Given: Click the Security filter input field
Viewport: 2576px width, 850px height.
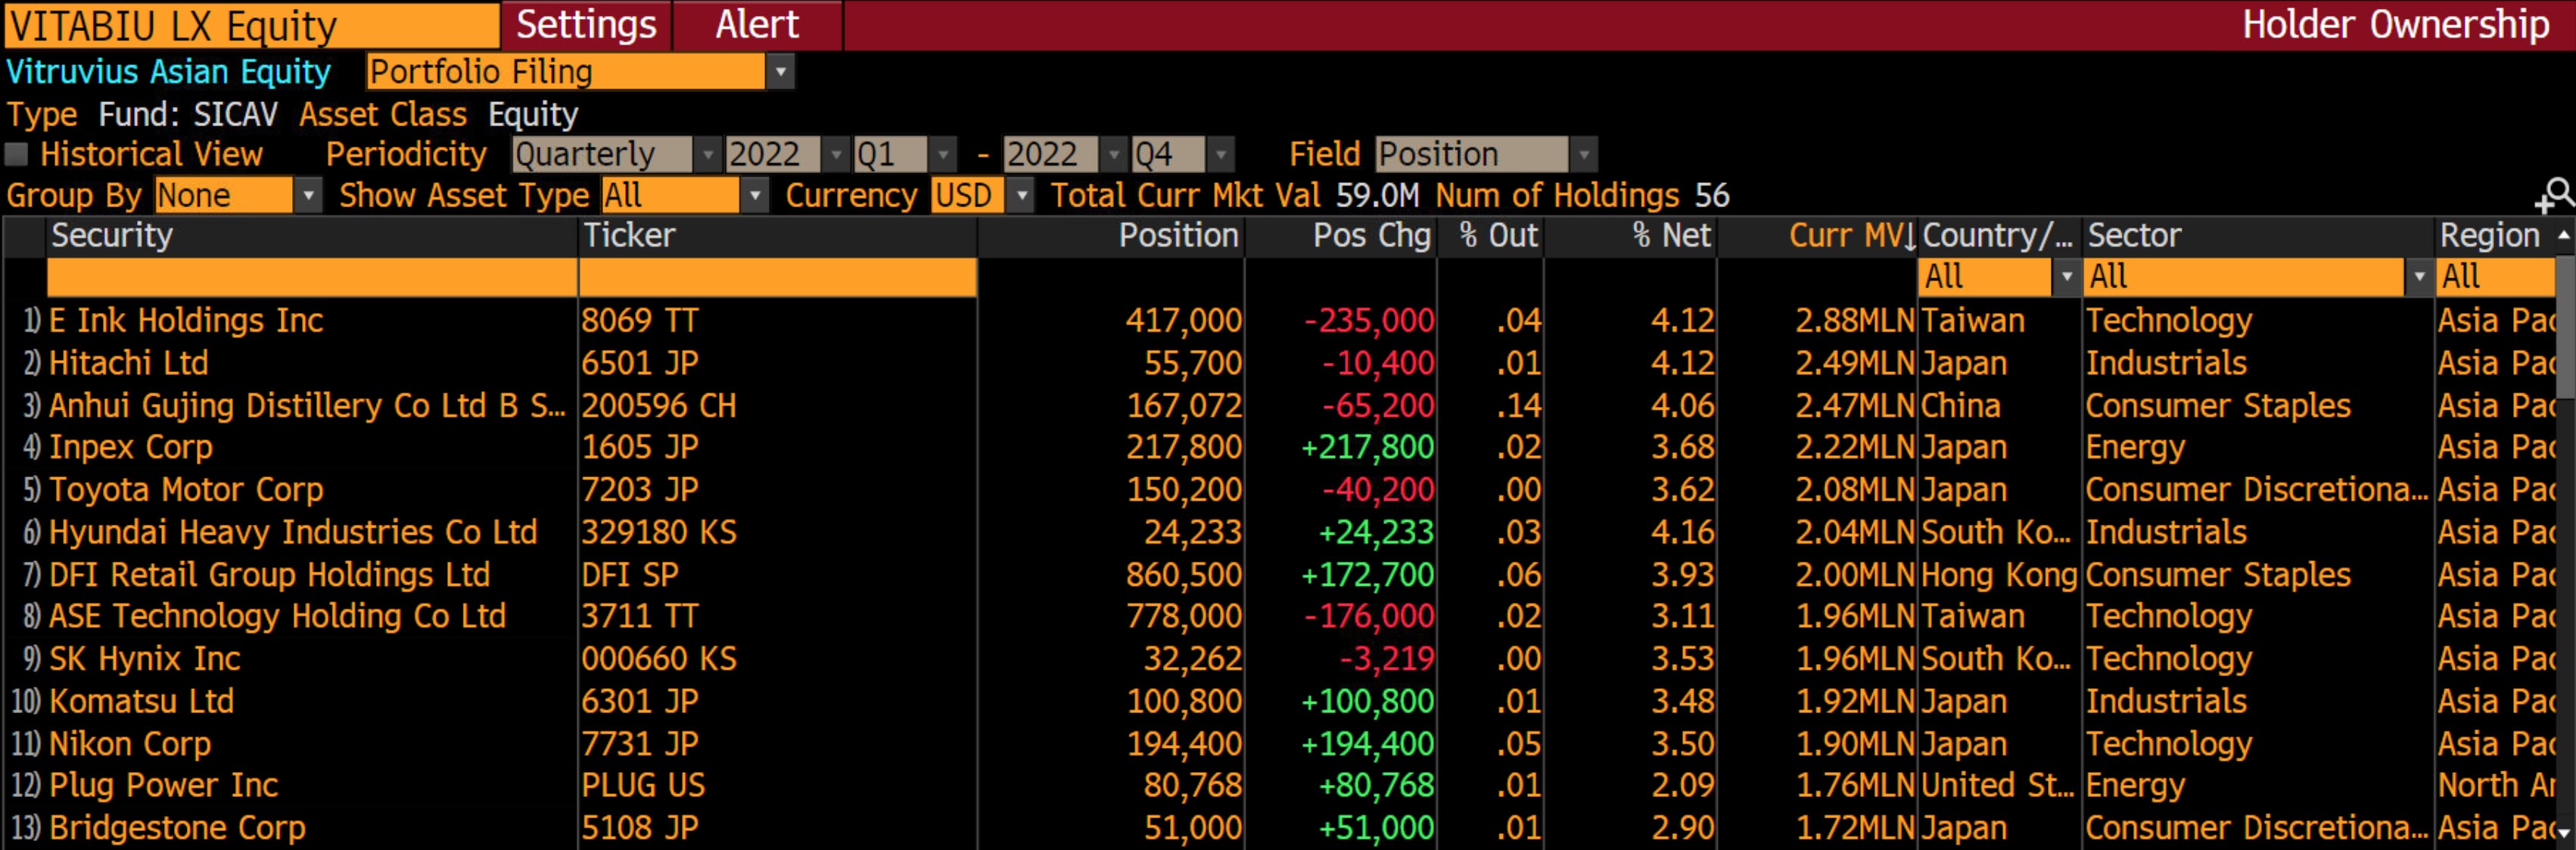Looking at the screenshot, I should click(312, 277).
